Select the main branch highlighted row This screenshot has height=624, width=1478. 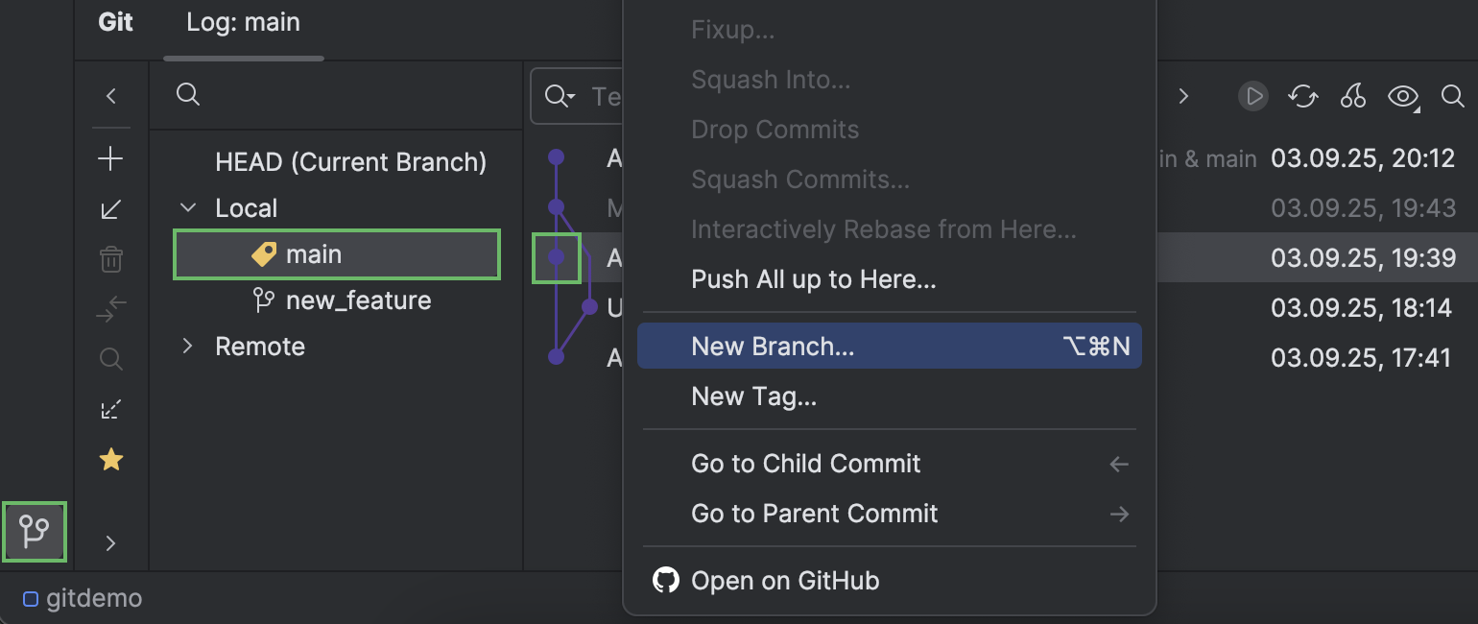point(336,253)
